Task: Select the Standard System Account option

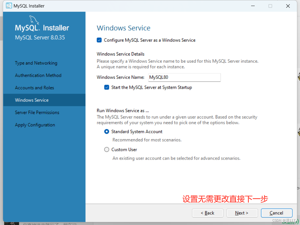Action: point(106,132)
